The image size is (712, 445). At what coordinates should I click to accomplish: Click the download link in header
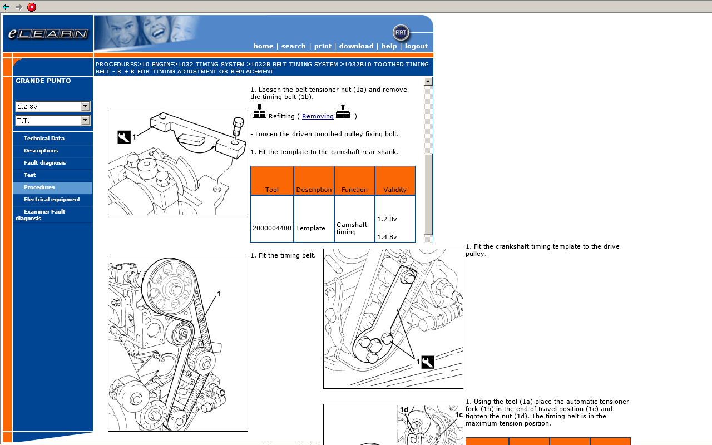[x=356, y=46]
